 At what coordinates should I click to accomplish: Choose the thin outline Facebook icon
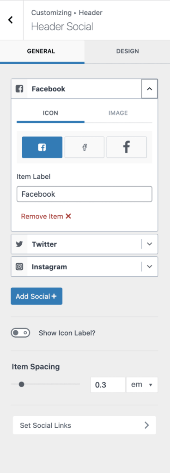[x=85, y=147]
